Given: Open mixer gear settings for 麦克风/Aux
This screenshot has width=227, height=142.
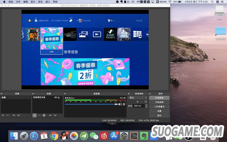Looking at the screenshot, I should (x=124, y=104).
